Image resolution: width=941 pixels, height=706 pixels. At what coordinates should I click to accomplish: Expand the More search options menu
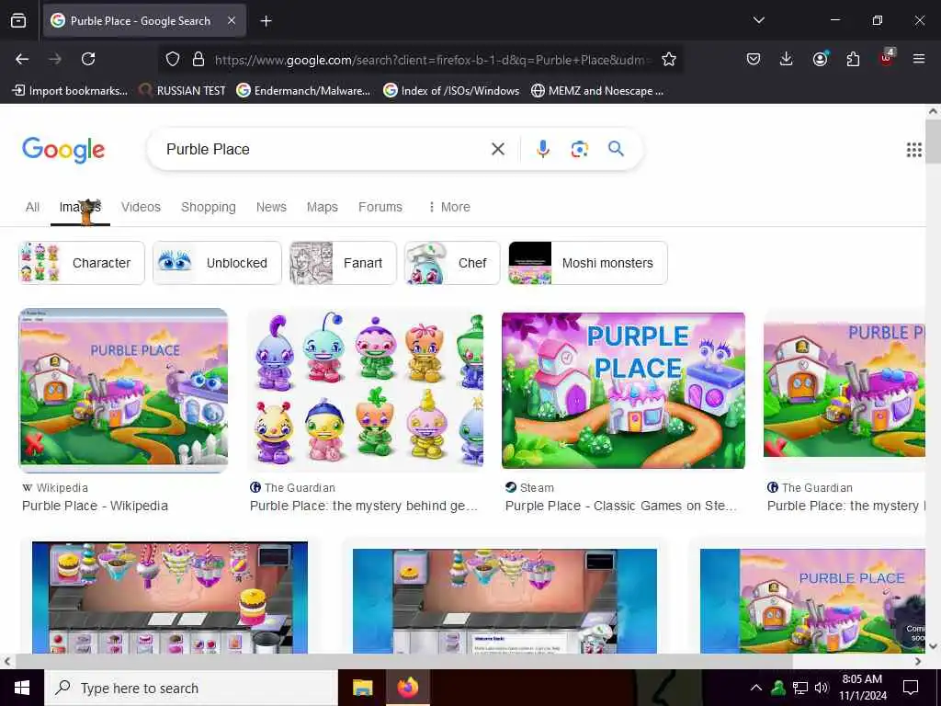click(448, 207)
